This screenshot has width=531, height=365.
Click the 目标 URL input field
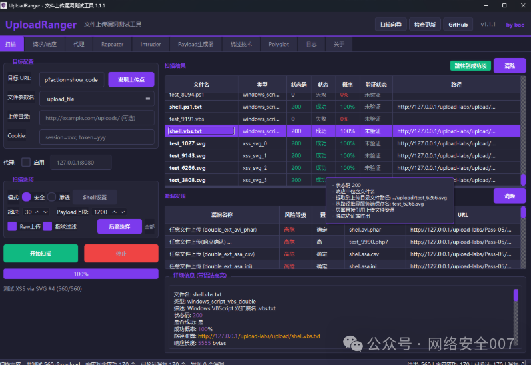tap(71, 79)
